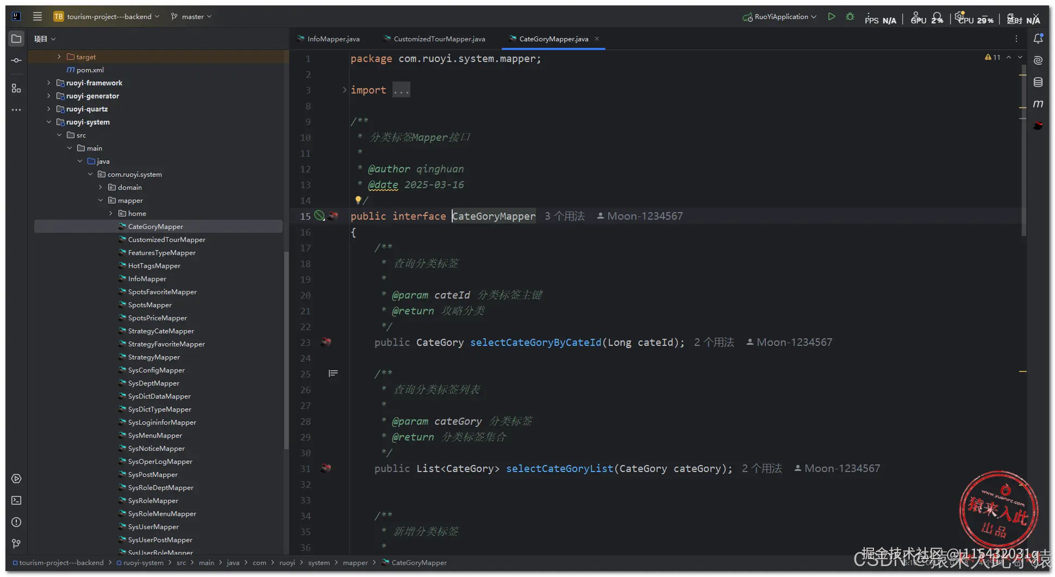The image size is (1055, 577).
Task: Collapse the mapper package folder
Action: (101, 200)
